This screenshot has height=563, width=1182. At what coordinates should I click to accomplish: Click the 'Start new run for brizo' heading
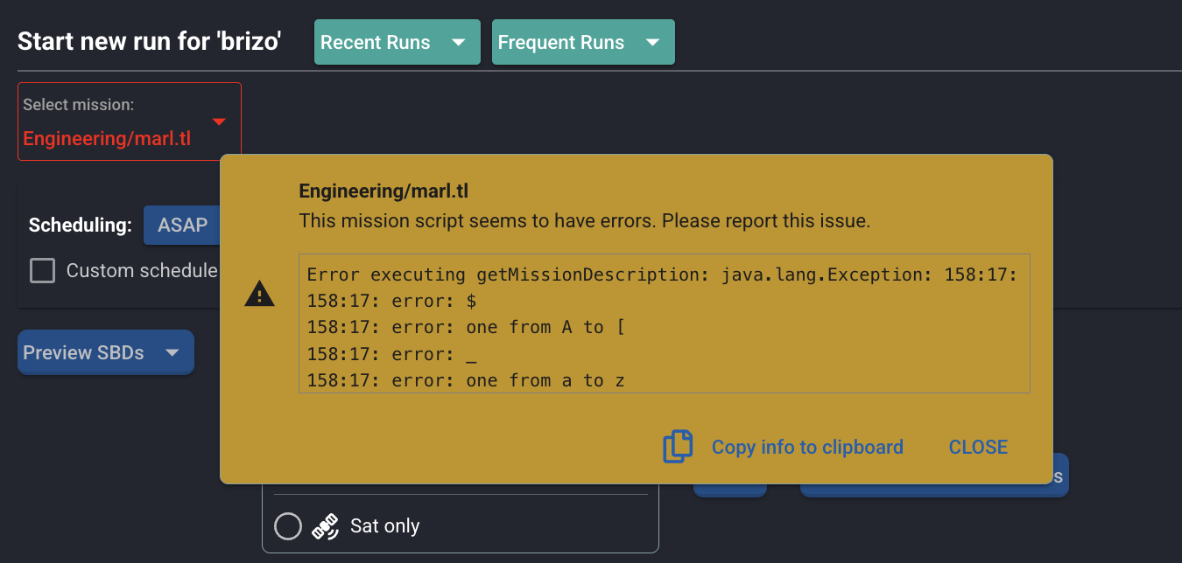(149, 42)
